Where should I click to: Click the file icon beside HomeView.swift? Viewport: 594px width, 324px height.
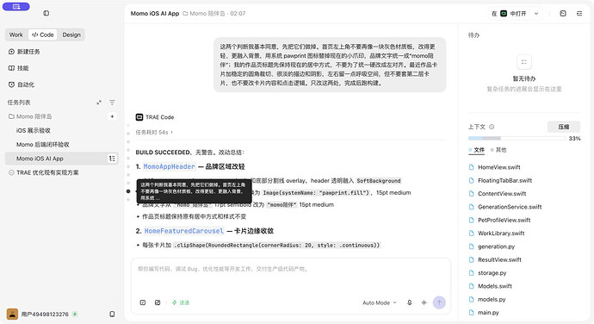[471, 167]
